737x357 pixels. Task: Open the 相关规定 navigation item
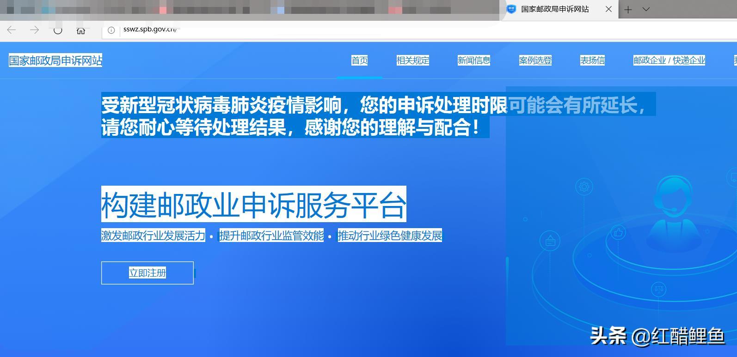tap(413, 61)
